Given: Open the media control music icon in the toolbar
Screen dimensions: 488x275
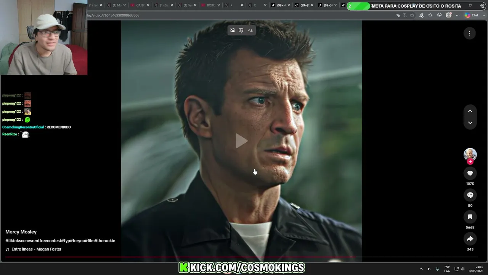Looking at the screenshot, I should 421,15.
